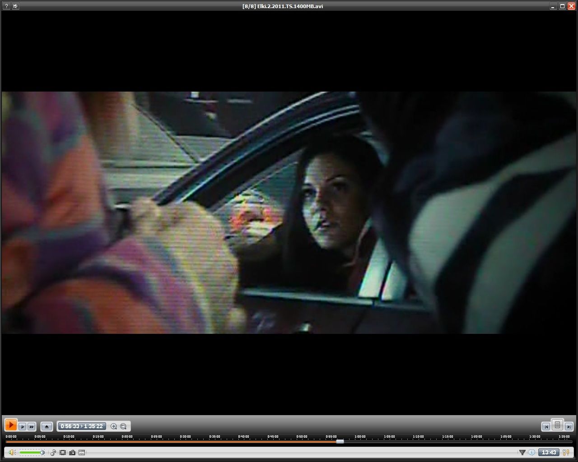
Task: Step forward one frame
Action: click(x=22, y=426)
